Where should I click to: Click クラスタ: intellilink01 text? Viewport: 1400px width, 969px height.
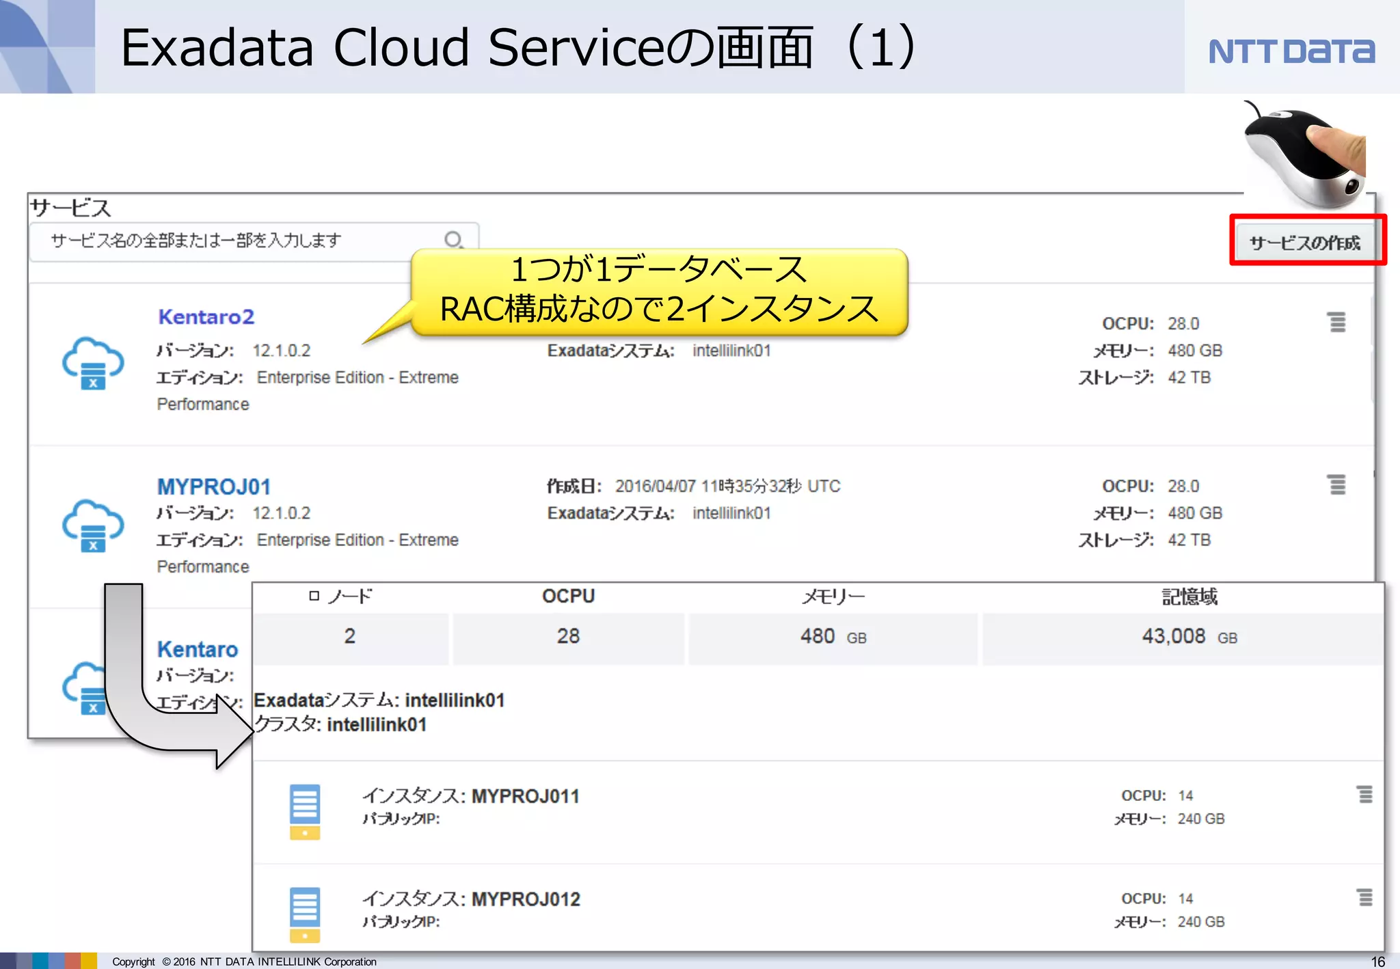point(340,724)
